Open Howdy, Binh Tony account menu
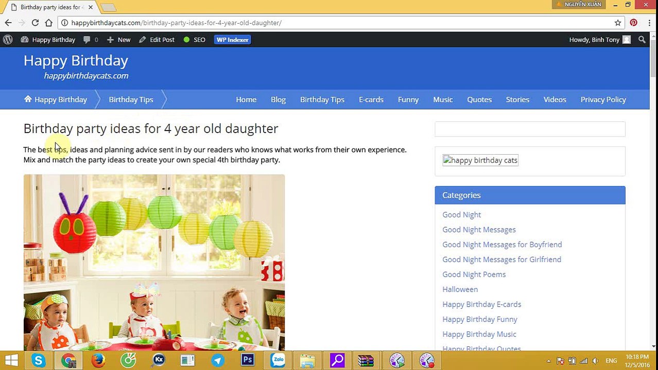The height and width of the screenshot is (370, 658). pos(600,40)
